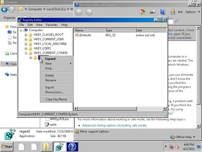
Task: Click the network tray icon
Action: pyautogui.click(x=171, y=147)
